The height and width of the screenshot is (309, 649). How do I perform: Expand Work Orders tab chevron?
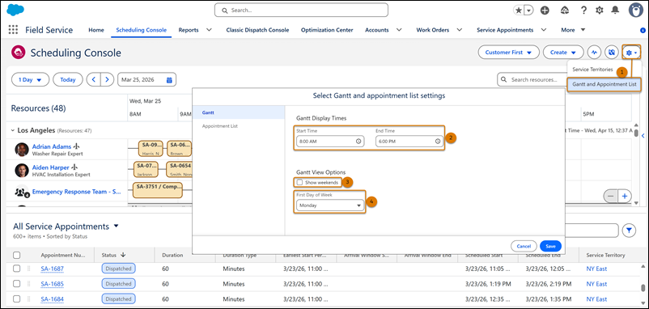pyautogui.click(x=459, y=30)
